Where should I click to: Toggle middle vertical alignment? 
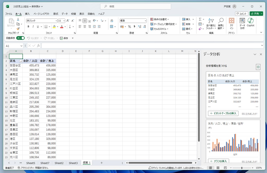[x=85, y=21]
